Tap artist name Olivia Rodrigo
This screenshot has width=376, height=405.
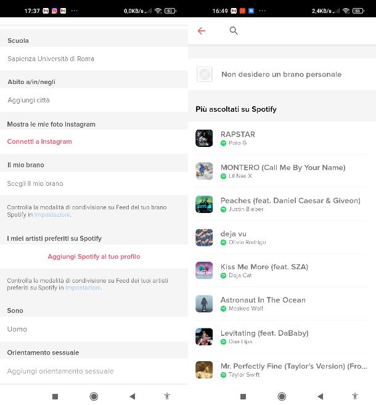click(x=247, y=242)
